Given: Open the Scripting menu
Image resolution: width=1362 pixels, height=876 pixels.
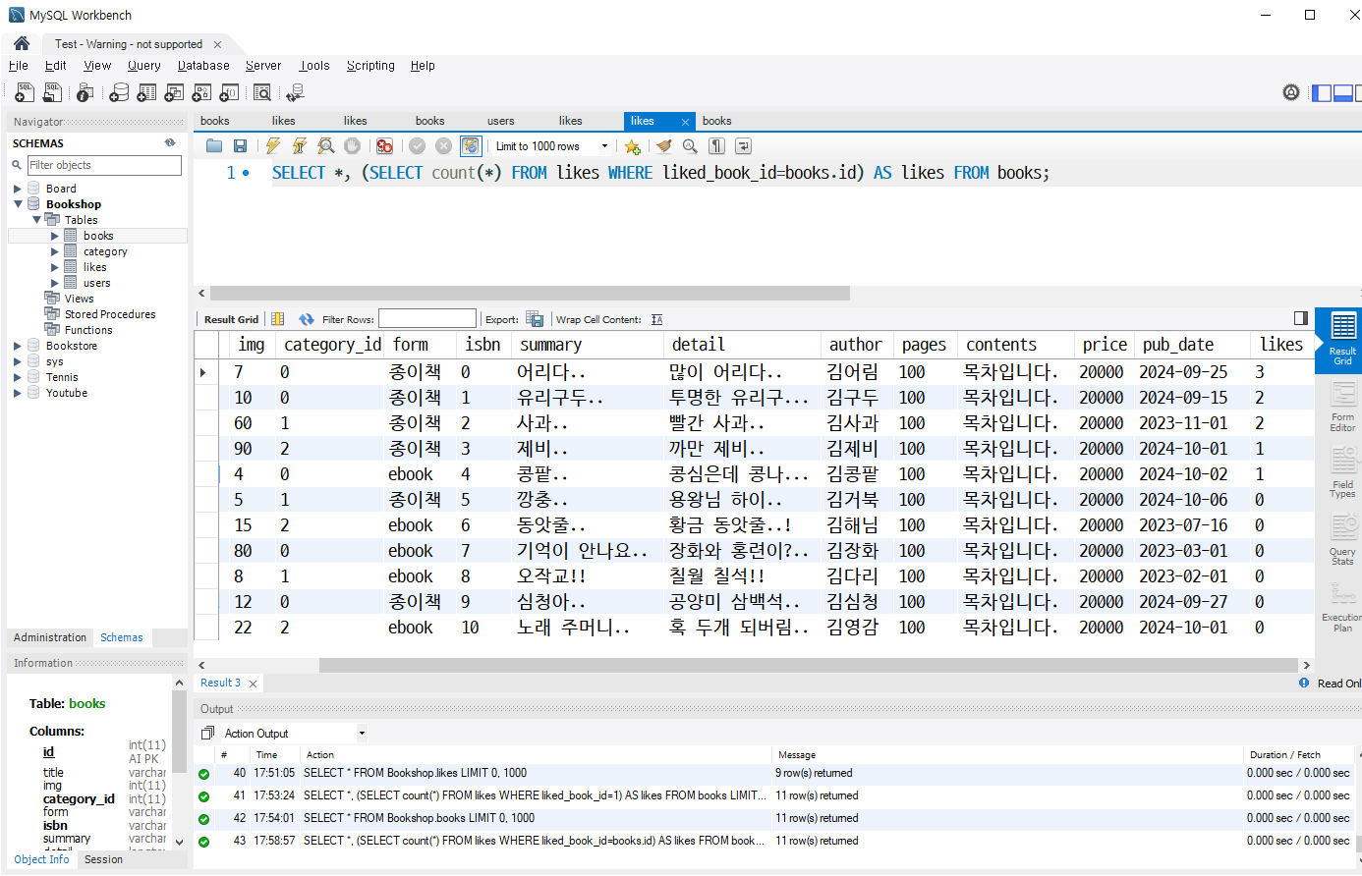Looking at the screenshot, I should pos(370,66).
